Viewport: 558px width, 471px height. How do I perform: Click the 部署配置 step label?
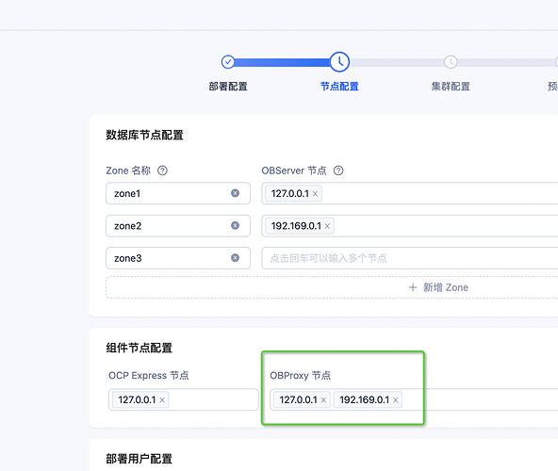pyautogui.click(x=228, y=87)
